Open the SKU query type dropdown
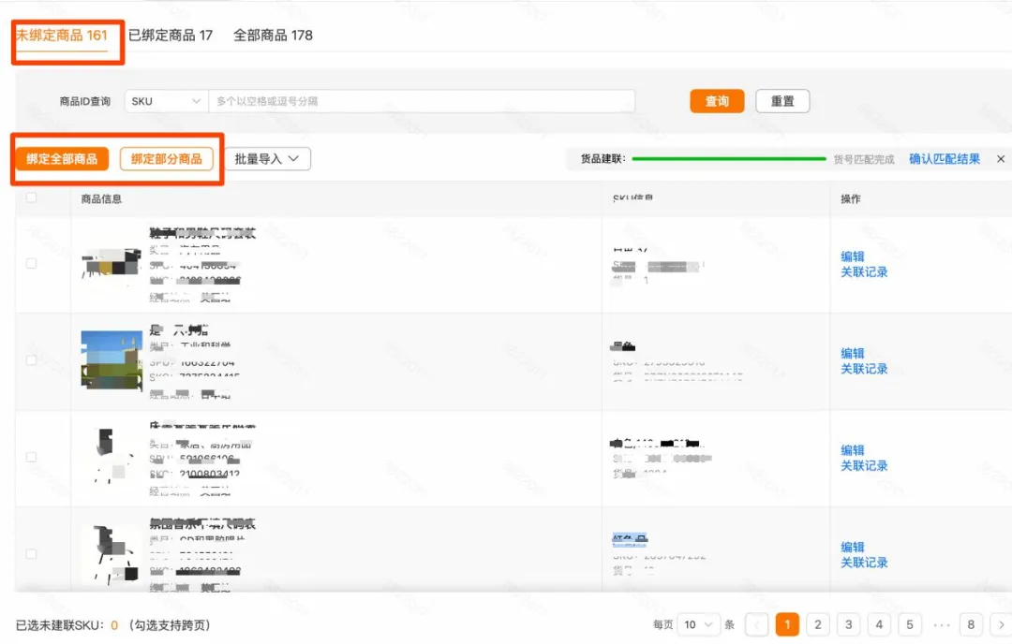1012x644 pixels. (x=167, y=101)
